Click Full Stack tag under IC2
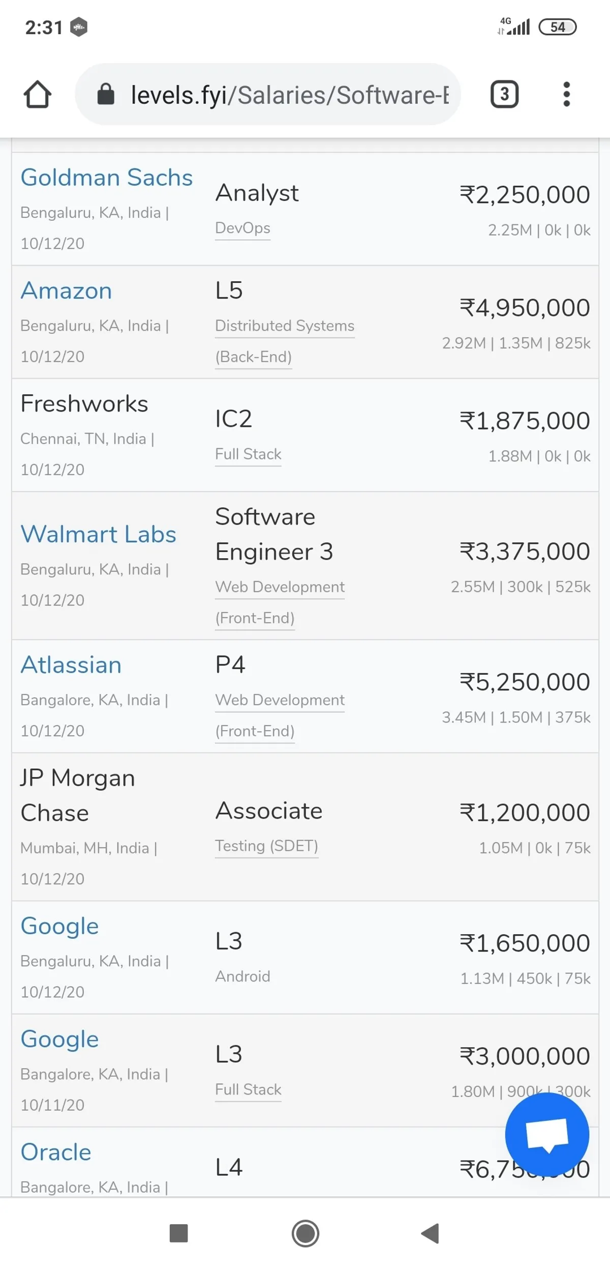 [x=248, y=454]
